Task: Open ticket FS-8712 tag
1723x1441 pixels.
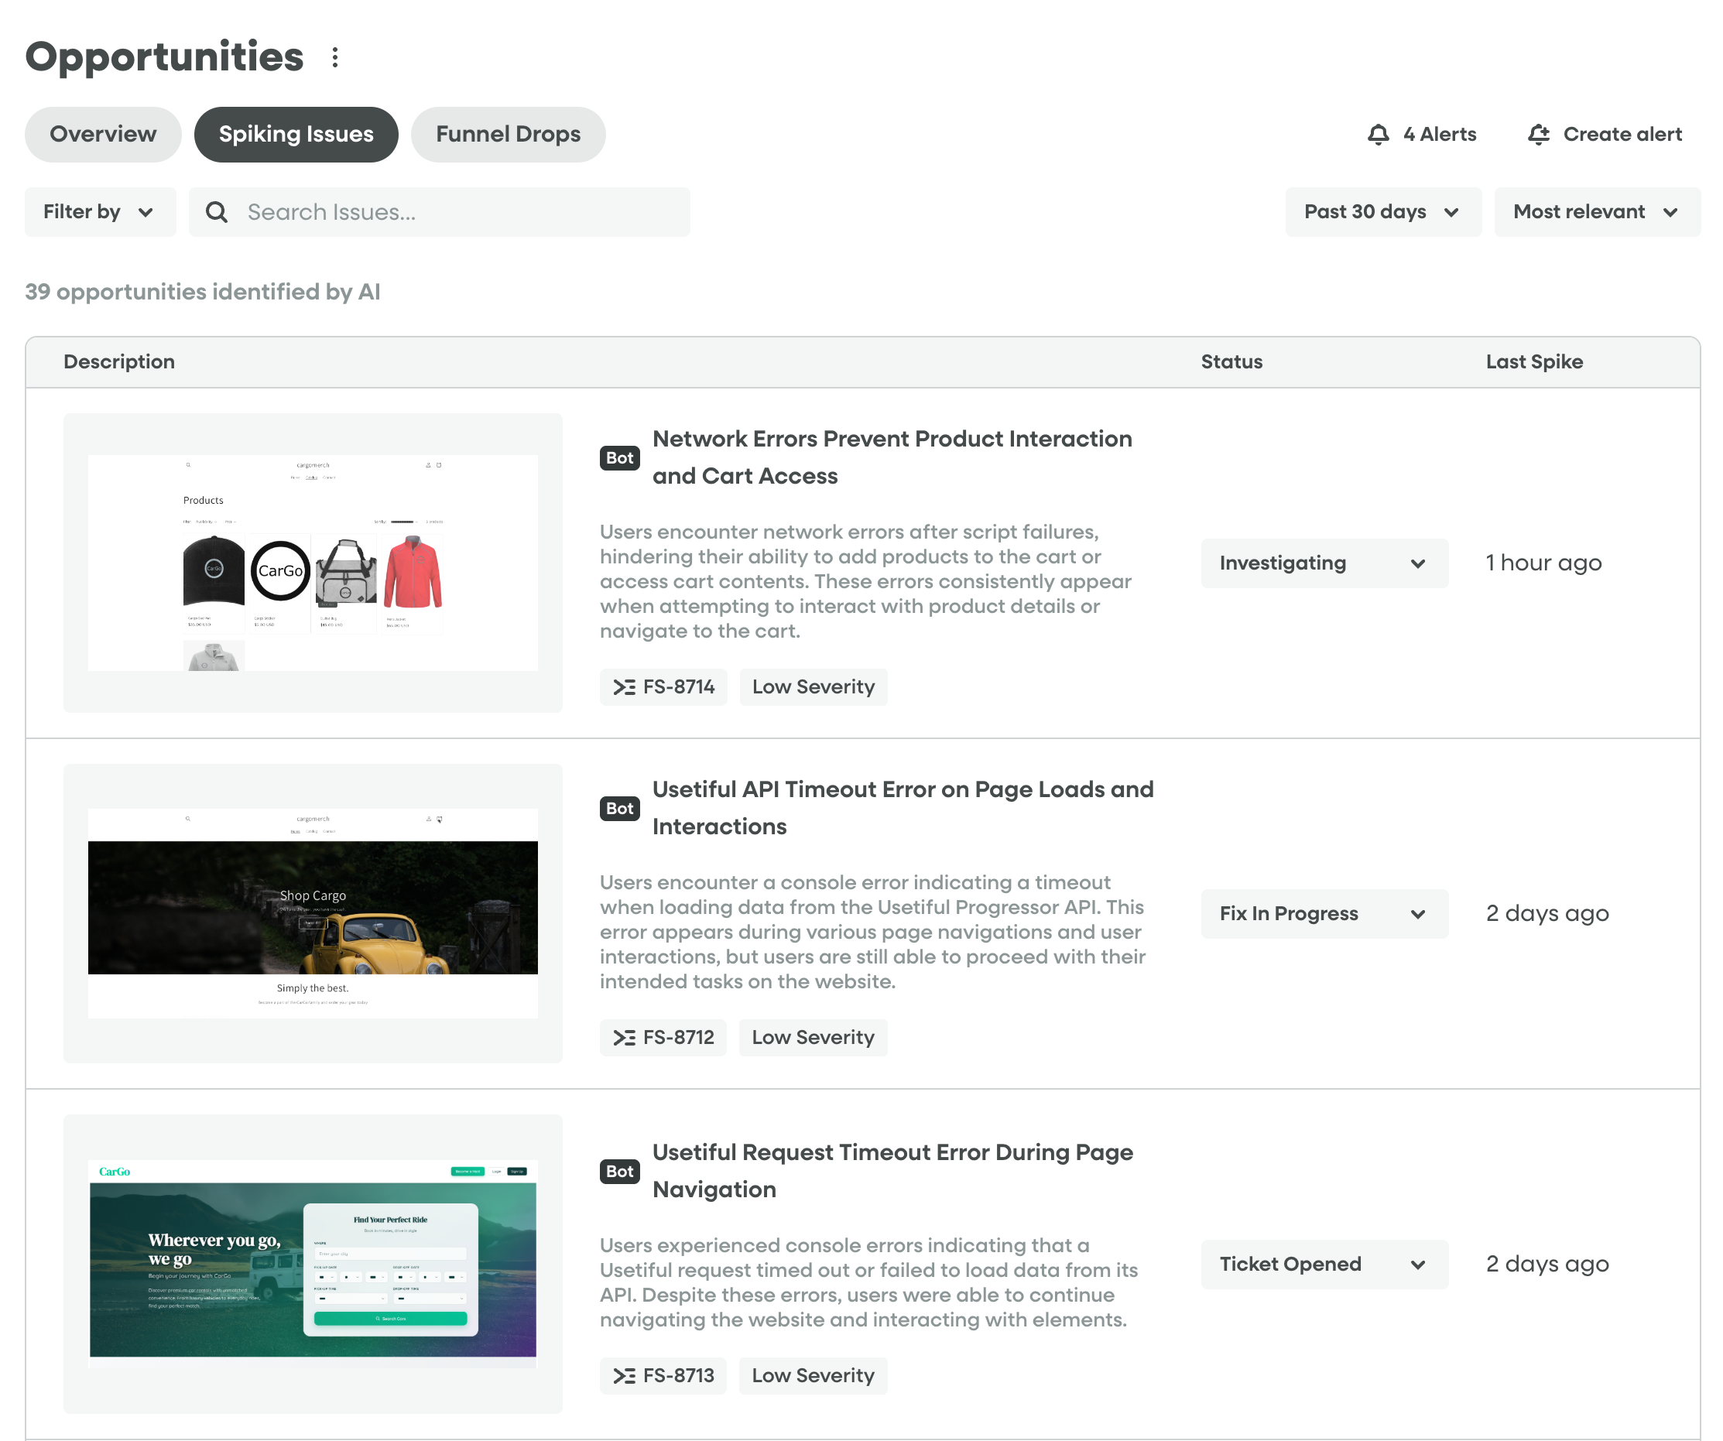Action: pyautogui.click(x=663, y=1038)
